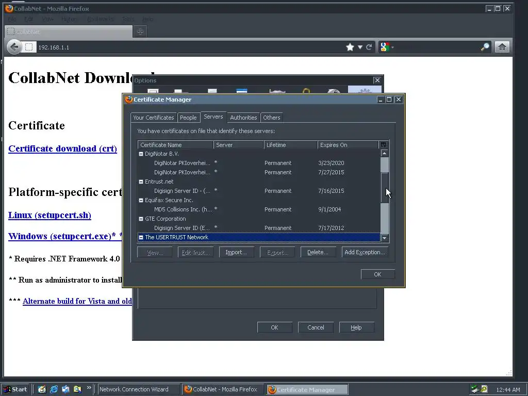
Task: Select the DigiNotar certificate expiring 3/23/2020
Action: (x=259, y=163)
